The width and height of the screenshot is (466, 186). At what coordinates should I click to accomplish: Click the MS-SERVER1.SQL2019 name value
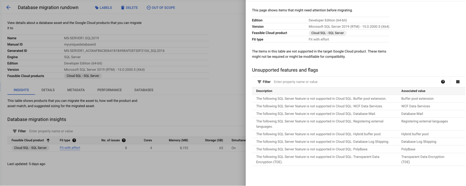tap(81, 38)
